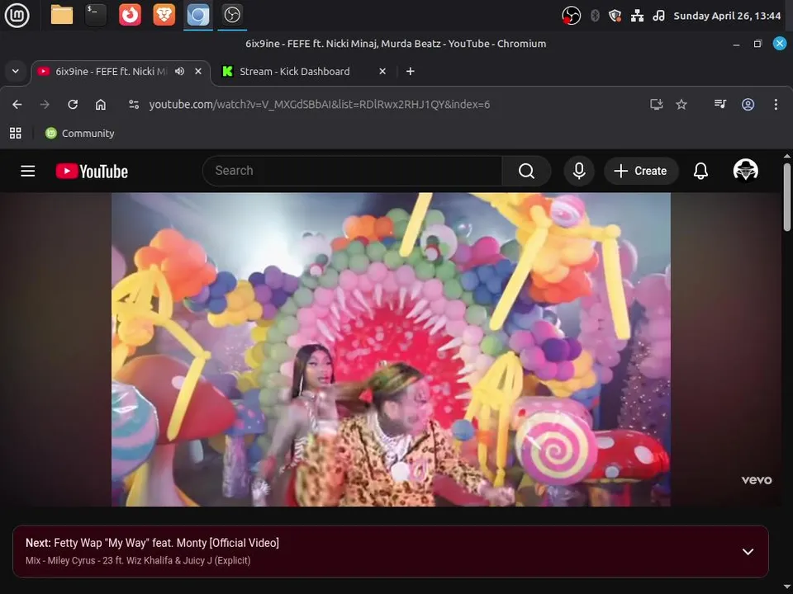Launch the red-orange browser icon in the panel

point(130,15)
